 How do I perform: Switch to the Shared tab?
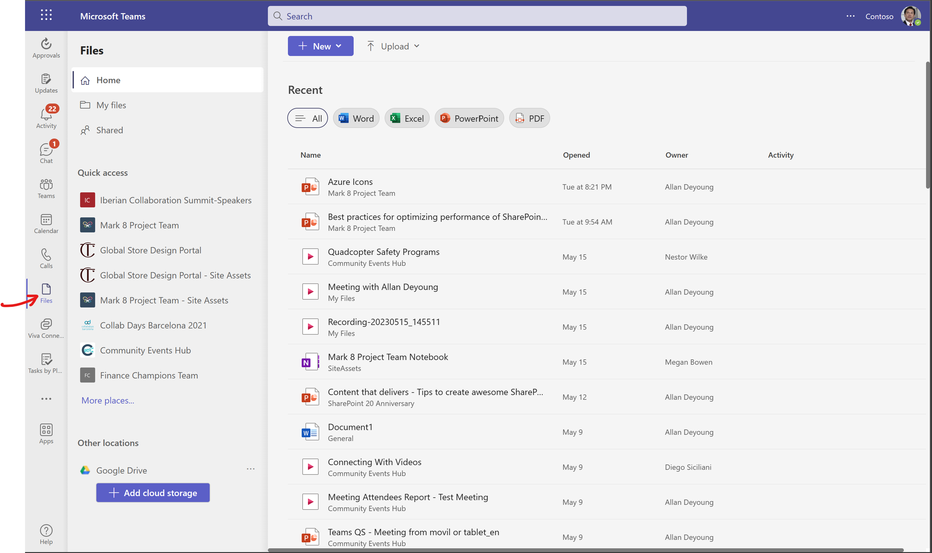(x=109, y=130)
